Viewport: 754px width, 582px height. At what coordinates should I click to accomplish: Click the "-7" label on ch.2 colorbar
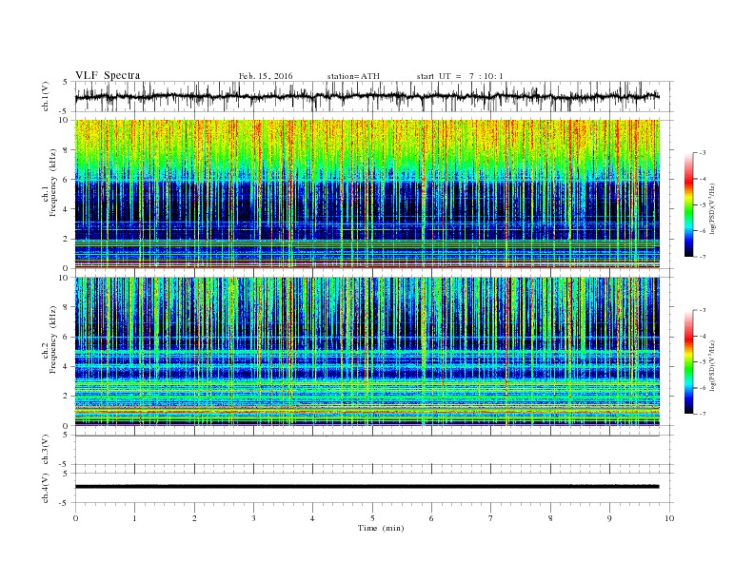point(703,414)
